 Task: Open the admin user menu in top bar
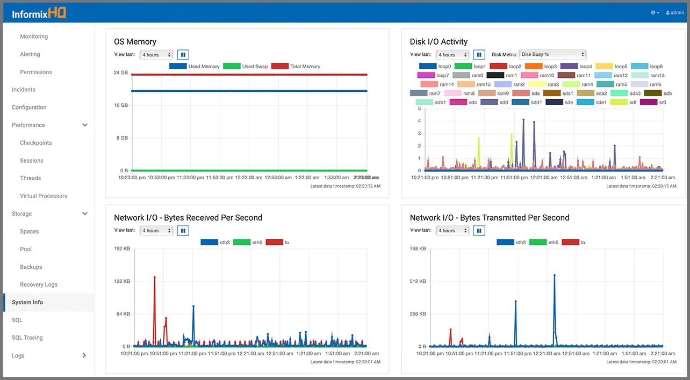click(x=674, y=12)
